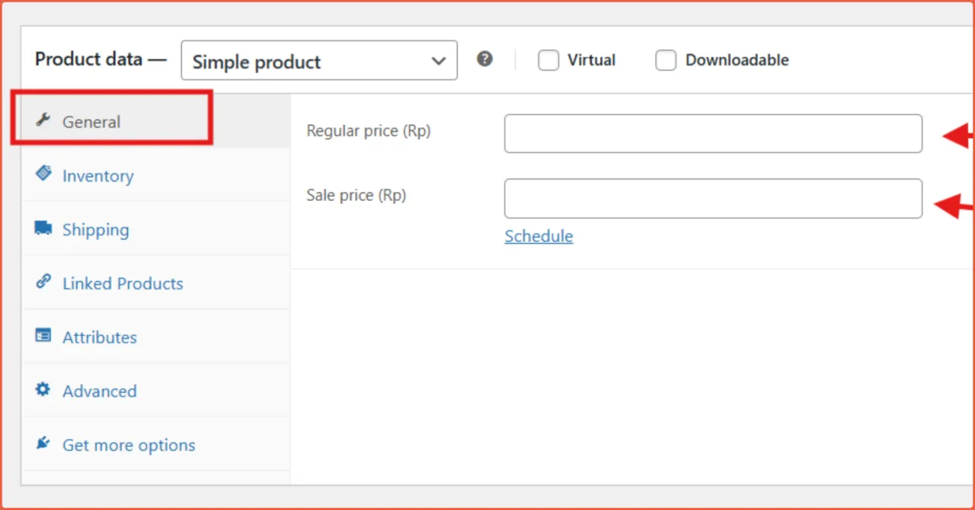The image size is (975, 510).
Task: Open the Inventory tab label
Action: (x=97, y=176)
